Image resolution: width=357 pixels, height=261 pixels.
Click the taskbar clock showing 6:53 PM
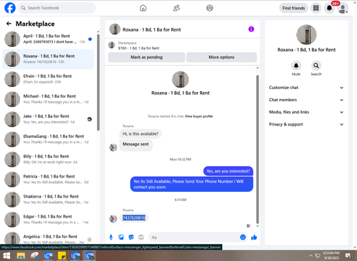[331, 255]
